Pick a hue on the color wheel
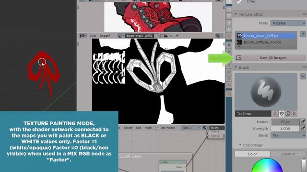The height and width of the screenshot is (172, 307). pos(267,165)
